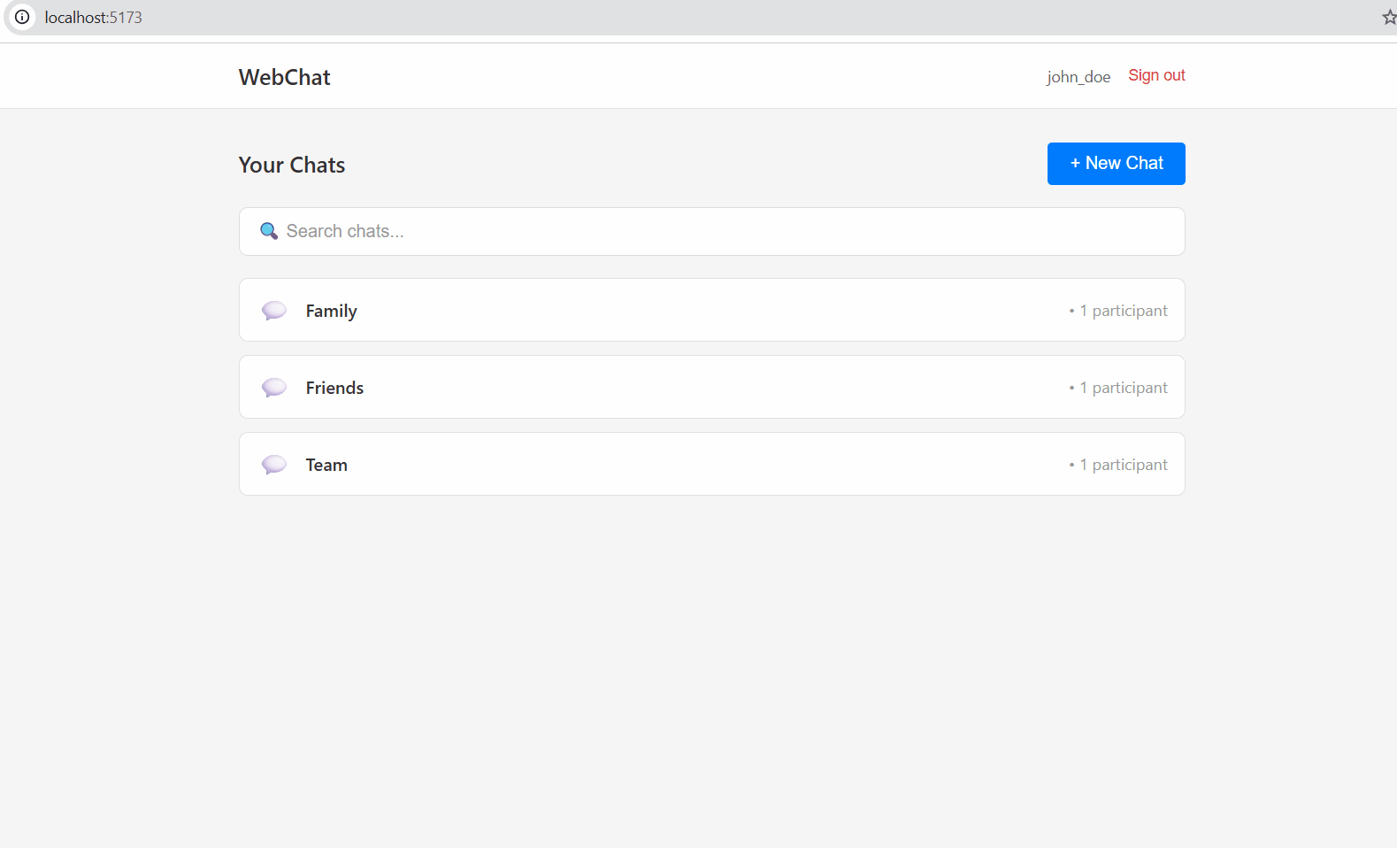1397x848 pixels.
Task: Click the Team chat speech bubble icon
Action: pos(274,465)
